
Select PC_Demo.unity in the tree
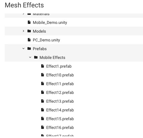point(47,40)
